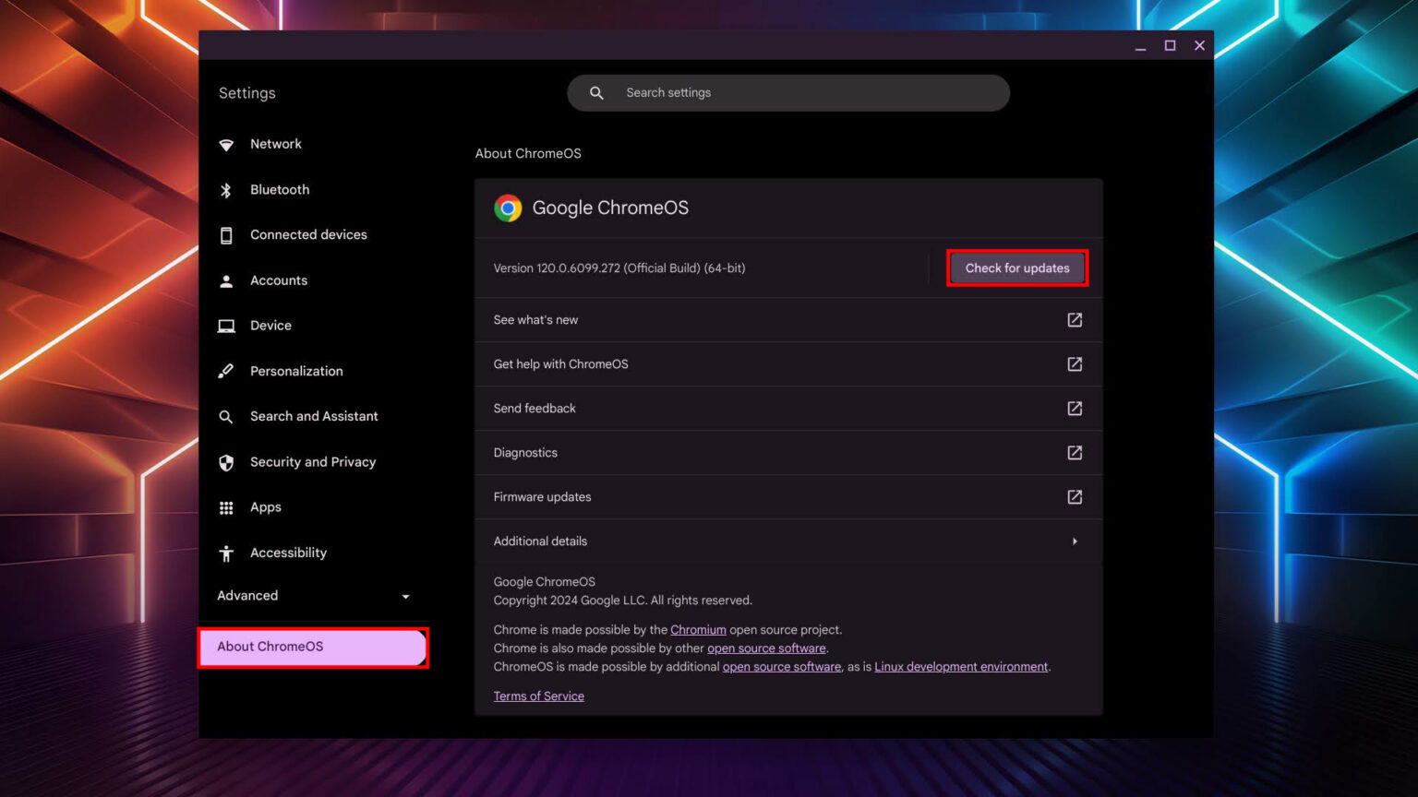Expand Additional details

pyautogui.click(x=1075, y=541)
